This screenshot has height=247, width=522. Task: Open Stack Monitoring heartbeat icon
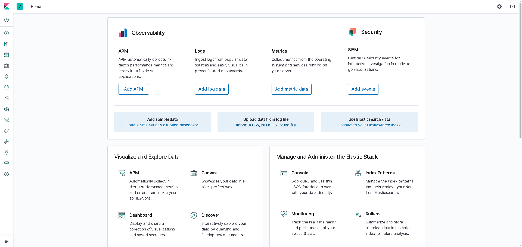click(7, 163)
